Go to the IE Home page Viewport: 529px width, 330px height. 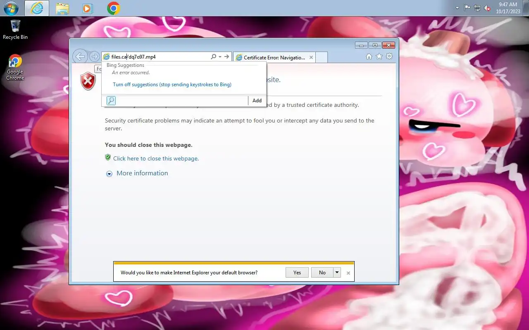(369, 57)
